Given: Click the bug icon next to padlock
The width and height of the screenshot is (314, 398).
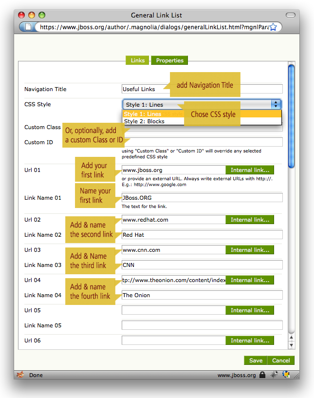Looking at the screenshot, I should (275, 375).
